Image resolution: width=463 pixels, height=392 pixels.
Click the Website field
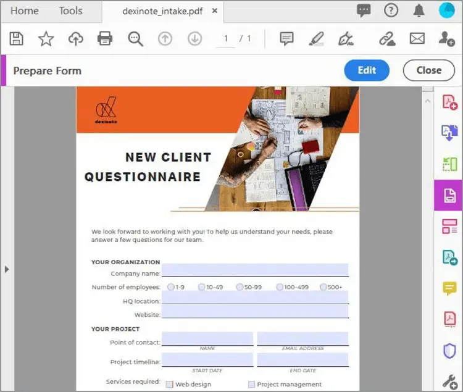point(255,311)
